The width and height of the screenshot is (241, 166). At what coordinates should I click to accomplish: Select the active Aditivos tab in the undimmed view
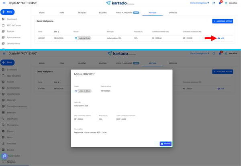[153, 13]
